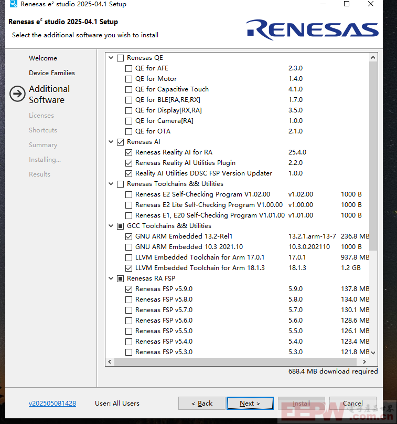The image size is (397, 424).
Task: Click the vertical scrollbar down arrow
Action: click(x=373, y=353)
